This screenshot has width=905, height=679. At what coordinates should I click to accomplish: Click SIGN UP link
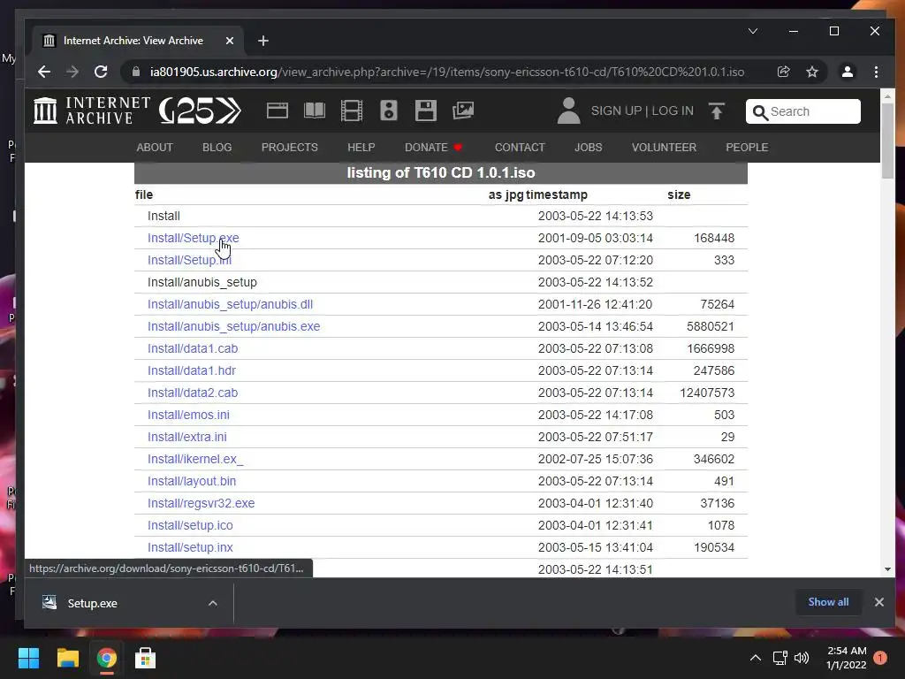pos(616,111)
